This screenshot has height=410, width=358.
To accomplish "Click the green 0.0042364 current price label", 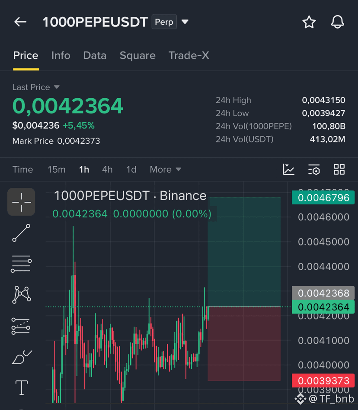I will pyautogui.click(x=323, y=307).
